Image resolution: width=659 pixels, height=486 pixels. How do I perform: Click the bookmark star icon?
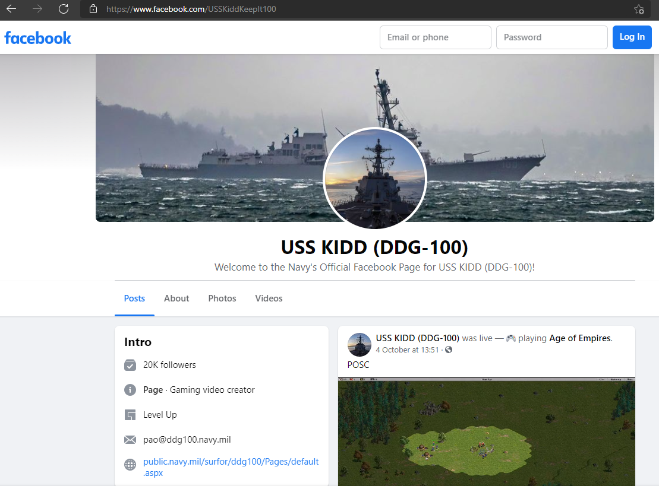(x=639, y=9)
